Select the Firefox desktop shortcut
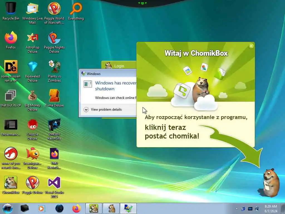This screenshot has width=285, height=214. (x=11, y=40)
